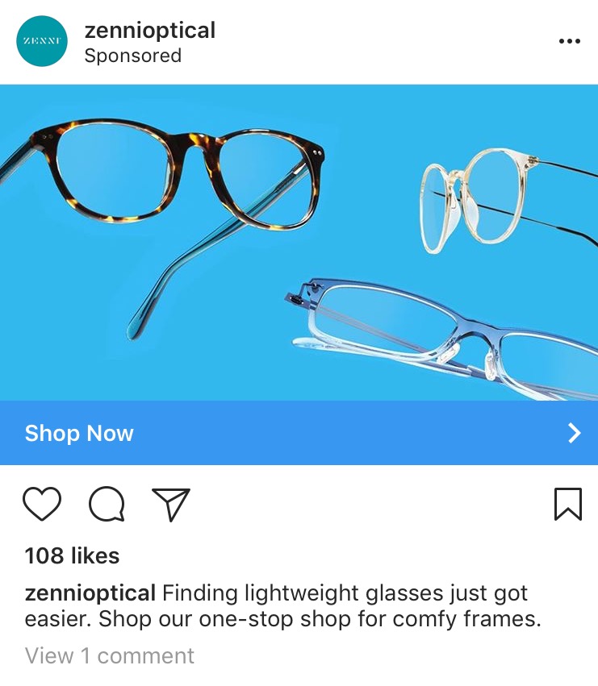Image resolution: width=598 pixels, height=686 pixels.
Task: Open View 1 comment link
Action: click(x=110, y=655)
